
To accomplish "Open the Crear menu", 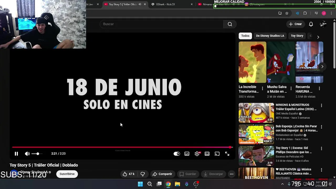I will tap(296, 24).
